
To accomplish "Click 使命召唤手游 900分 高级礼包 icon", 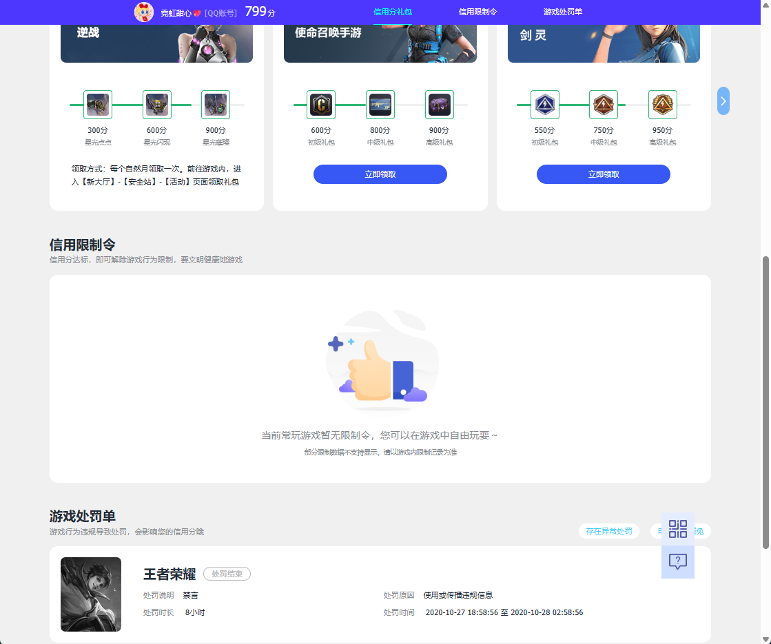I will [x=439, y=105].
